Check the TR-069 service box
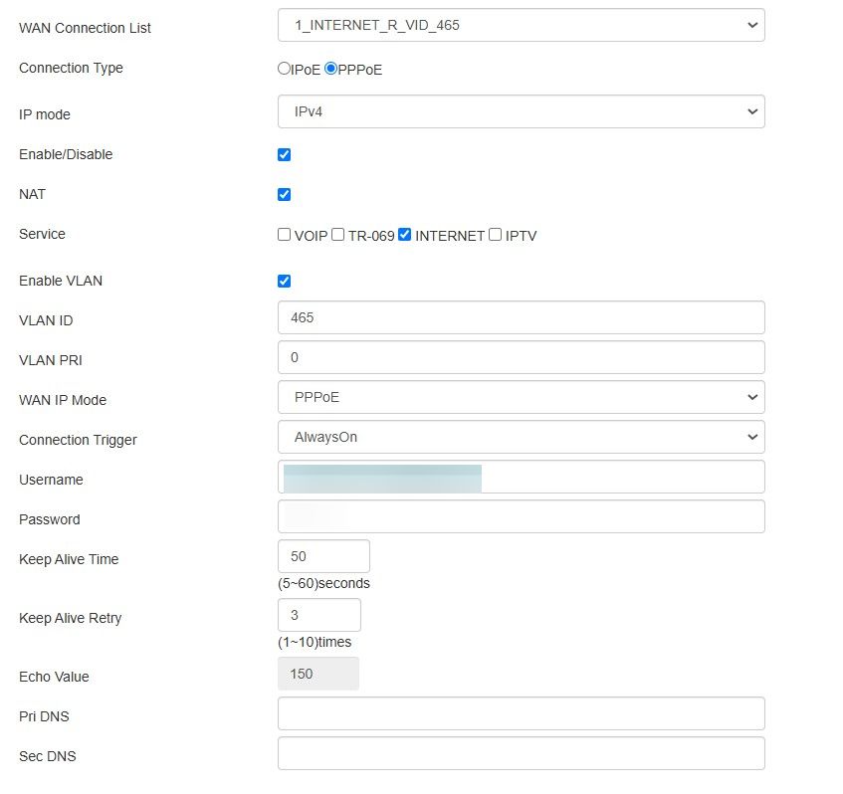This screenshot has height=794, width=843. point(338,235)
